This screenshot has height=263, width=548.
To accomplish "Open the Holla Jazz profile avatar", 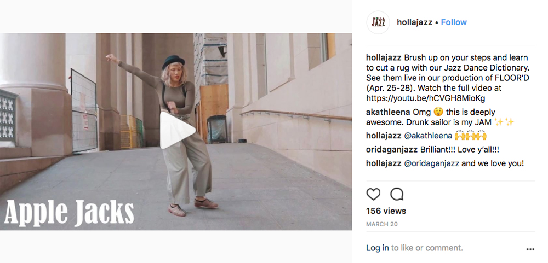I will [x=378, y=22].
